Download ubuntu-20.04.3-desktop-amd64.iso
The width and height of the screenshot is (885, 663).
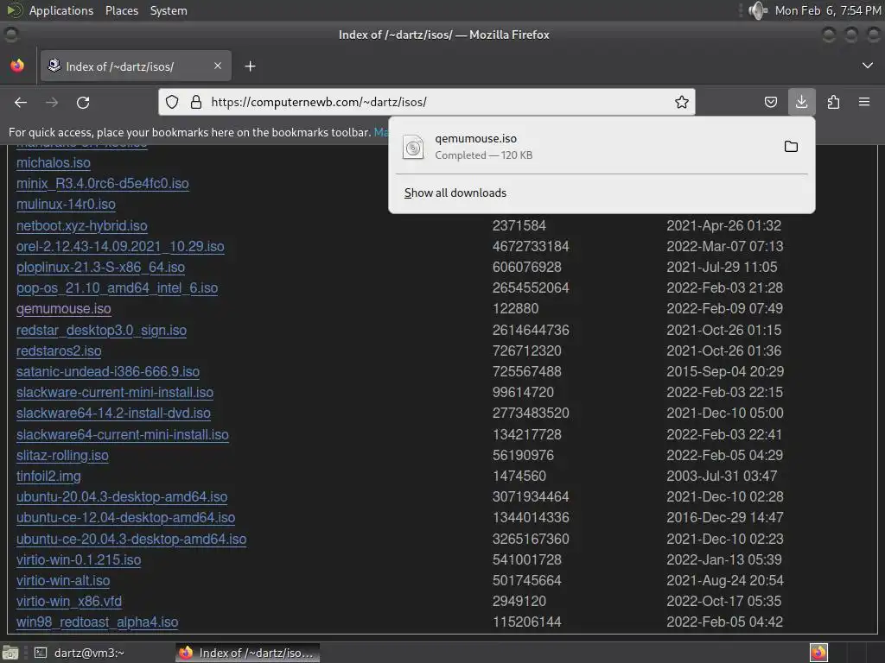pyautogui.click(x=122, y=497)
